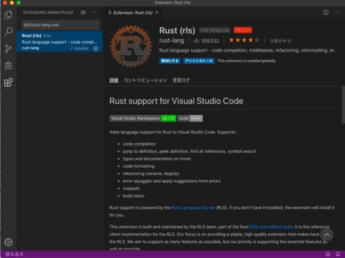Split the editor to the right
Screen dimensions: 345x258
point(326,12)
